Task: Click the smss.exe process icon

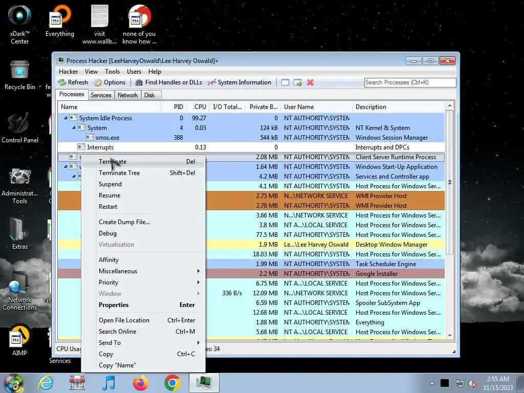Action: (89, 137)
